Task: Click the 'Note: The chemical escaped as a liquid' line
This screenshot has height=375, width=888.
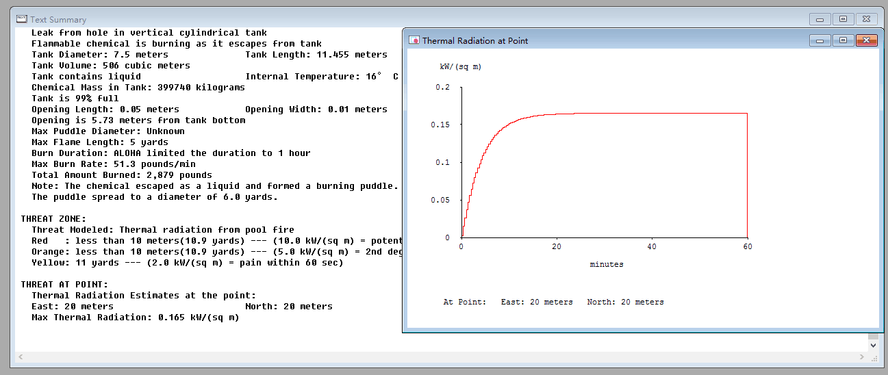Action: [x=215, y=186]
